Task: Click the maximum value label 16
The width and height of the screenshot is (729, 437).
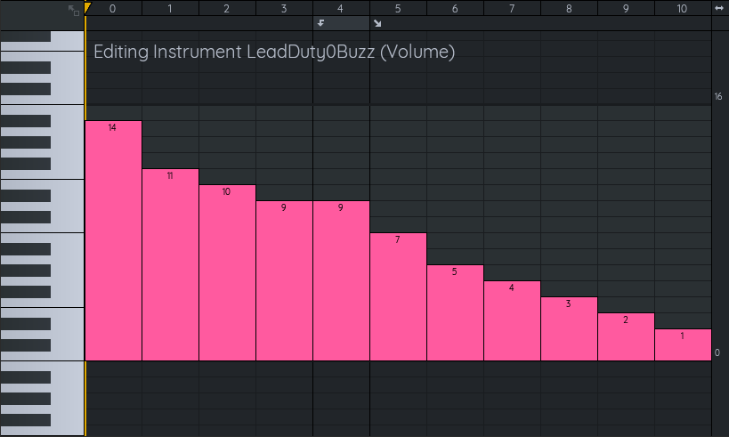Action: click(x=718, y=96)
